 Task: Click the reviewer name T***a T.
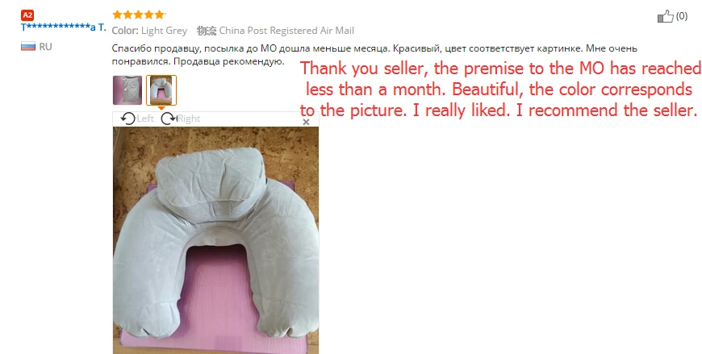(x=64, y=27)
